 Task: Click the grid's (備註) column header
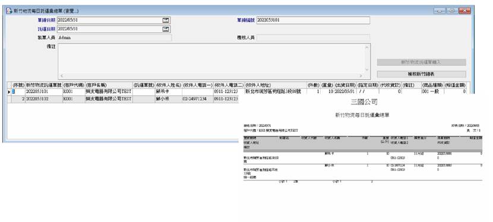(412, 85)
